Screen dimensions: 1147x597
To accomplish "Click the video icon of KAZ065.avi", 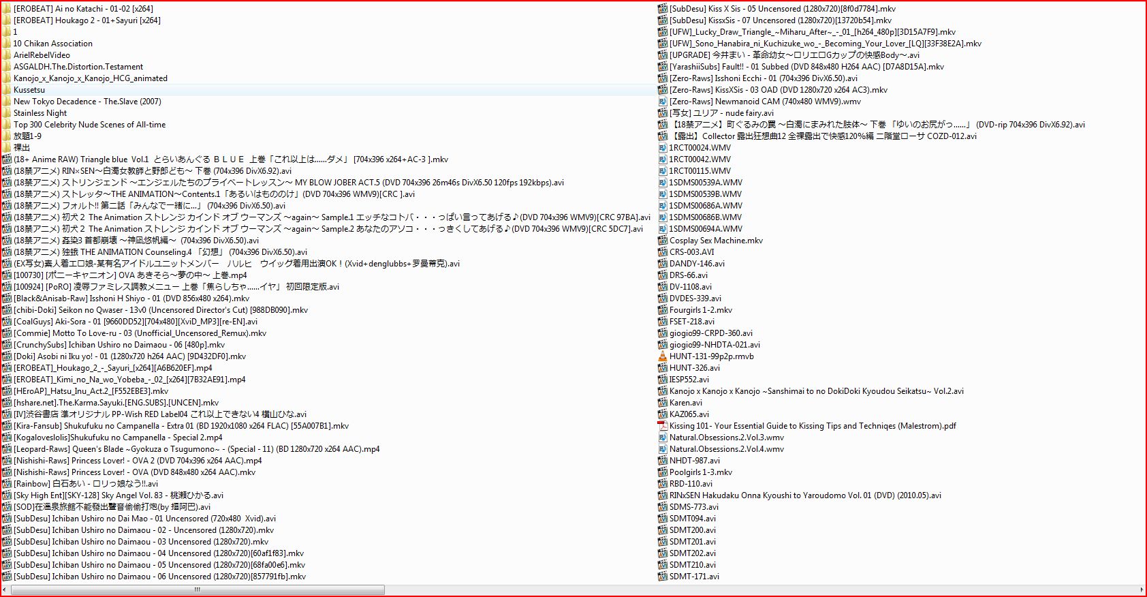I will [x=663, y=414].
